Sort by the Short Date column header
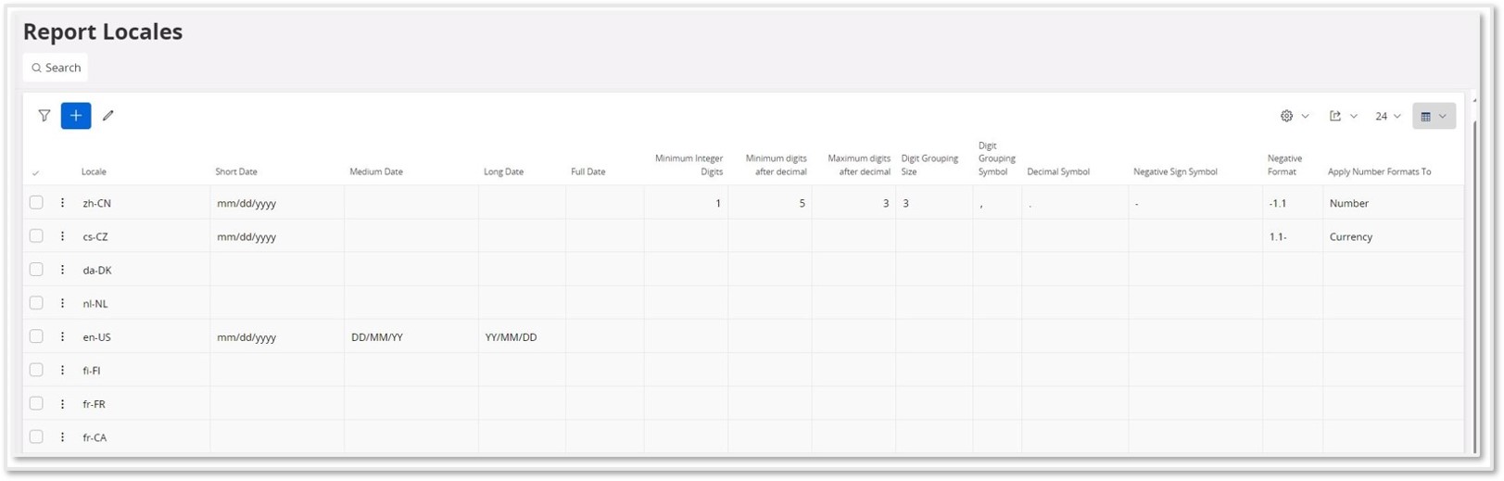1504x481 pixels. (x=236, y=171)
